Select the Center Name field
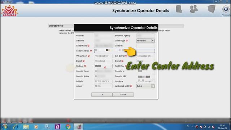The width and height of the screenshot is (231, 130). click(103, 46)
